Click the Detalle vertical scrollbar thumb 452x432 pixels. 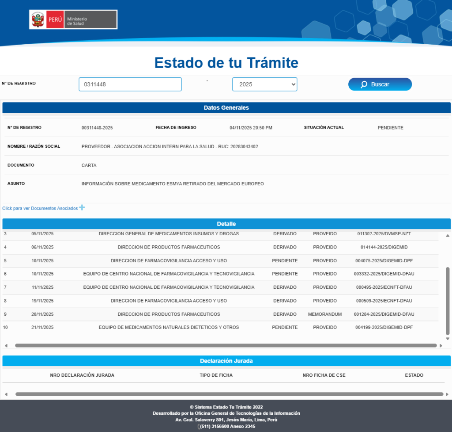click(x=448, y=301)
